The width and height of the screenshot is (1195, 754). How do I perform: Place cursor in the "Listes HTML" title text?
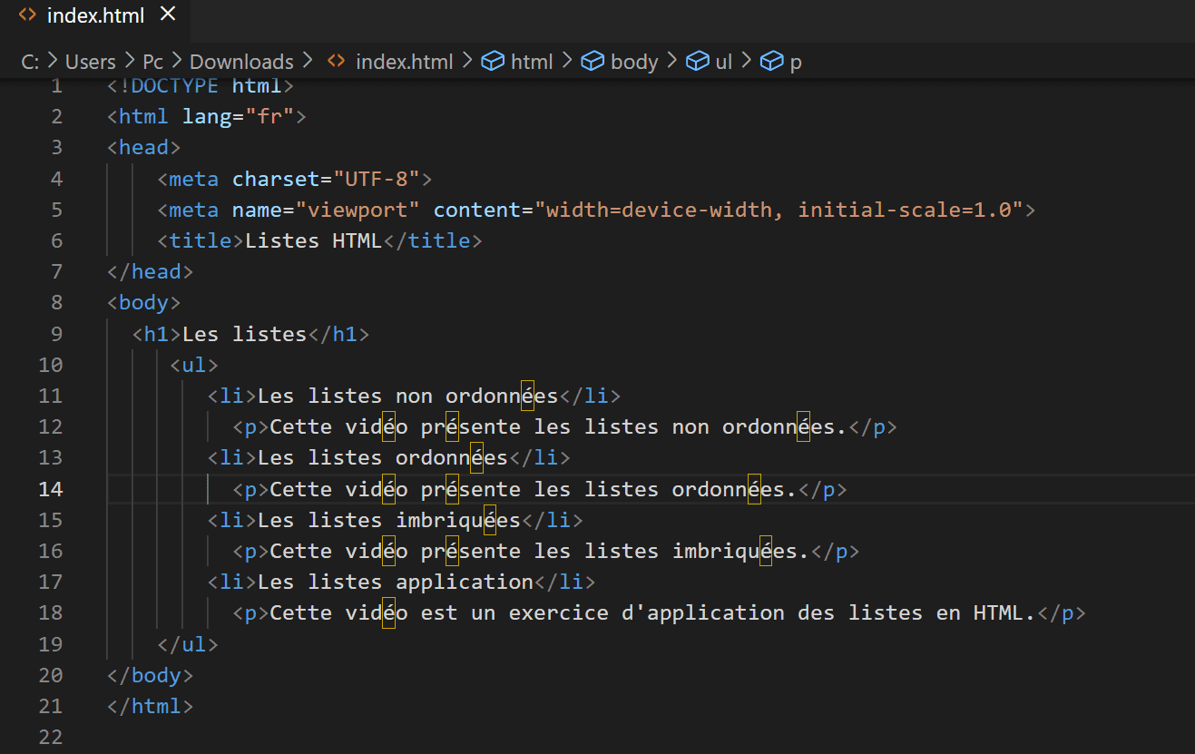(313, 240)
